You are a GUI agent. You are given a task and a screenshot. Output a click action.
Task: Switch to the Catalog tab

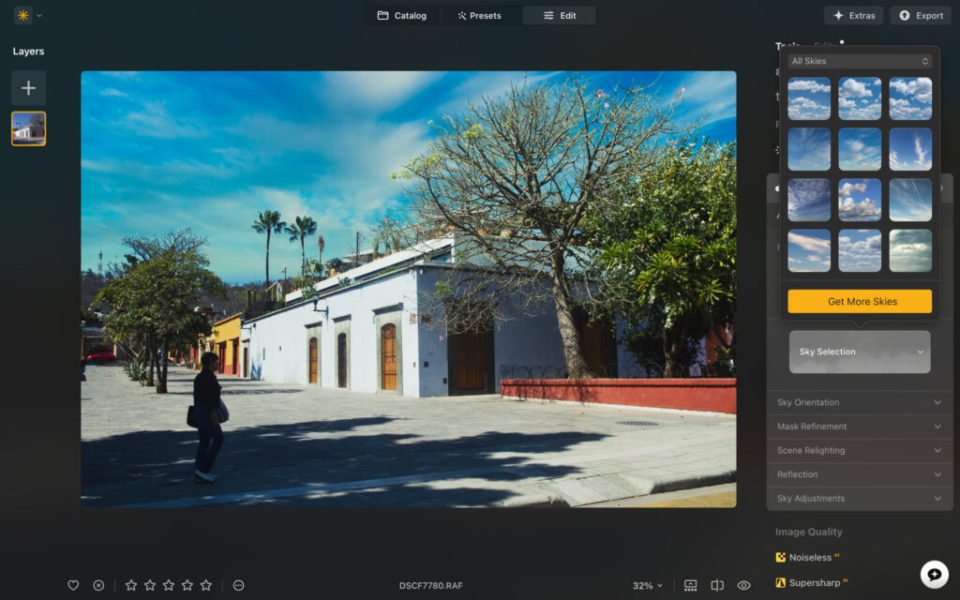(402, 15)
